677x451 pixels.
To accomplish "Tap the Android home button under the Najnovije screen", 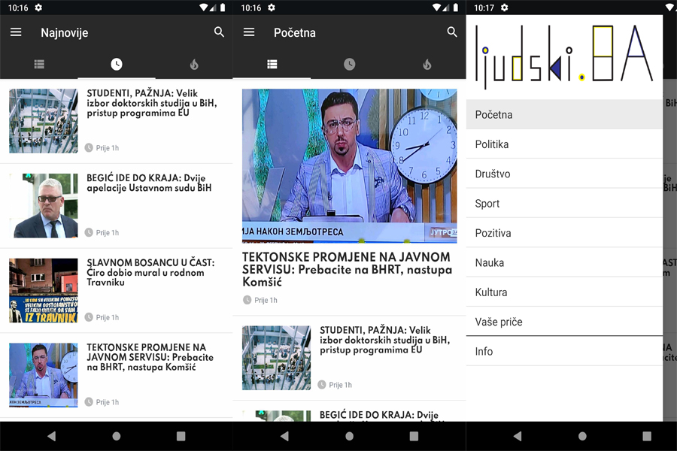I will point(117,436).
